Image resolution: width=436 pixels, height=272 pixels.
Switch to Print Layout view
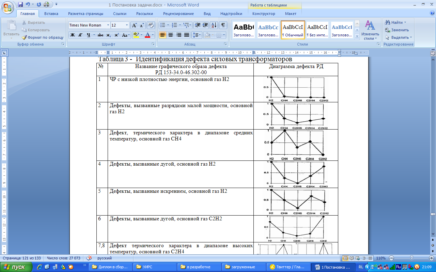pyautogui.click(x=345, y=258)
